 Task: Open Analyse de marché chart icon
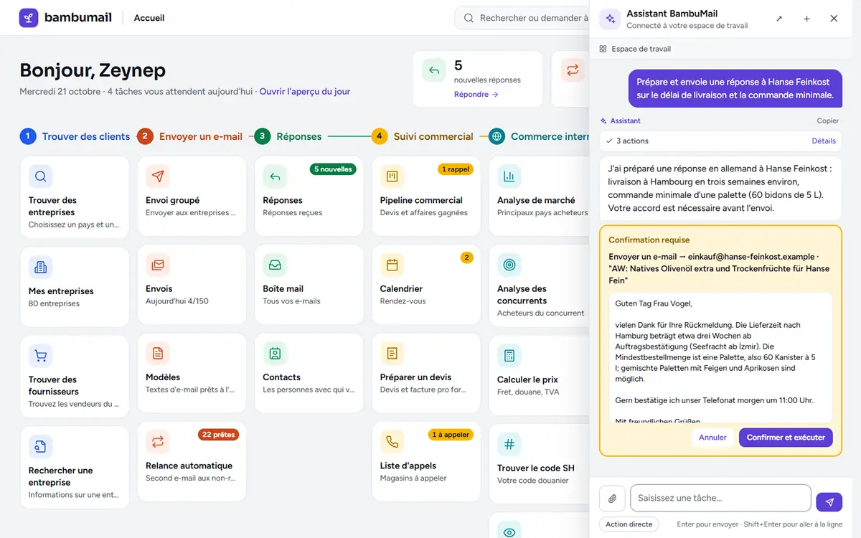pyautogui.click(x=509, y=176)
